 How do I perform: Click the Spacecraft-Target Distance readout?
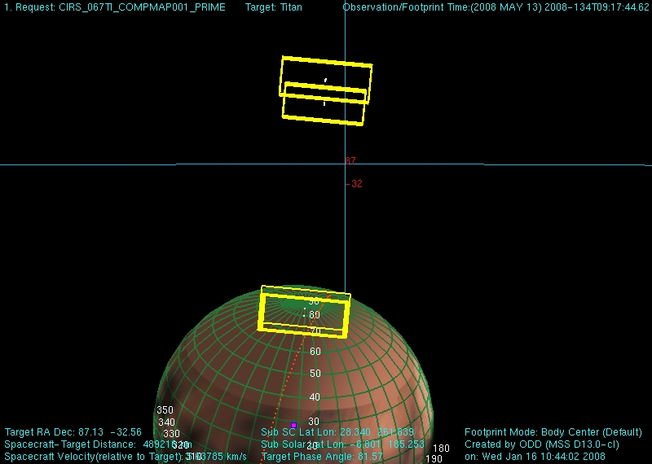click(98, 444)
